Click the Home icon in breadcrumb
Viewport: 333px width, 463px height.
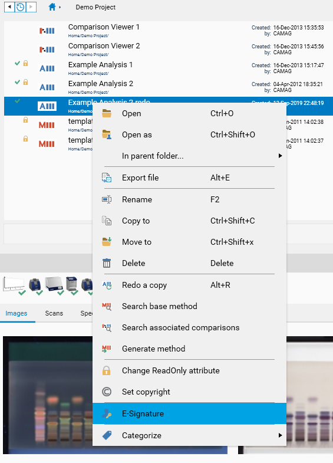52,7
